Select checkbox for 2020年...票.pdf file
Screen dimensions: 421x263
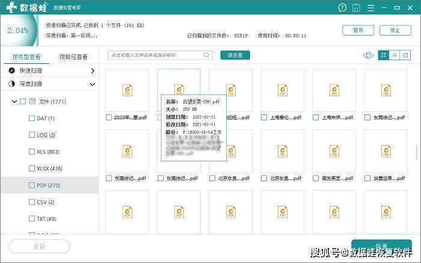[x=109, y=117]
